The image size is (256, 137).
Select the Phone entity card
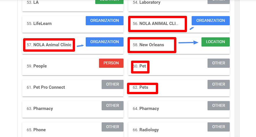click(40, 130)
